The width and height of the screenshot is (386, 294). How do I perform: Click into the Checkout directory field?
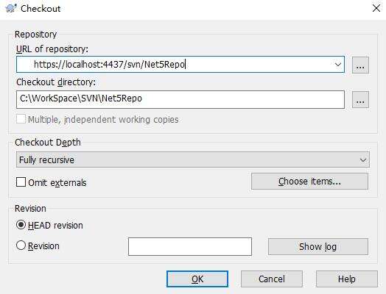click(x=180, y=99)
